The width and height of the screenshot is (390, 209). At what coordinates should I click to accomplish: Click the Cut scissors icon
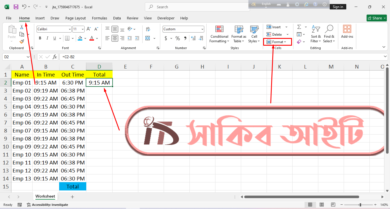[22, 27]
